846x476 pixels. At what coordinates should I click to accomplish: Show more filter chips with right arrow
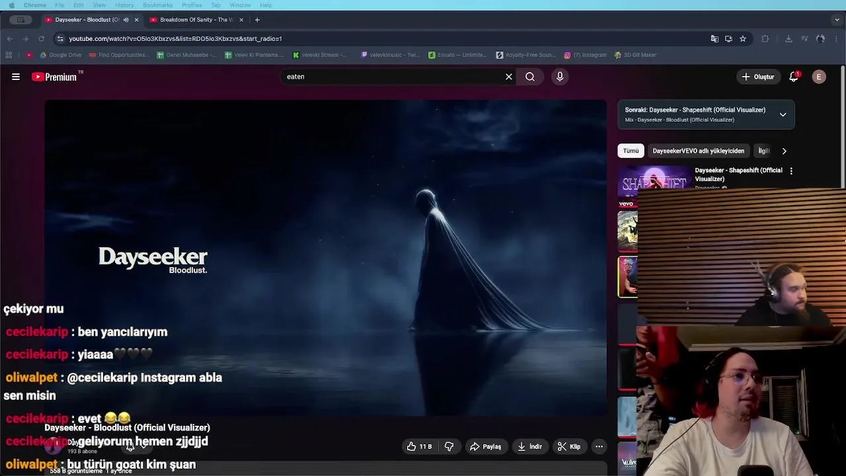click(x=785, y=151)
